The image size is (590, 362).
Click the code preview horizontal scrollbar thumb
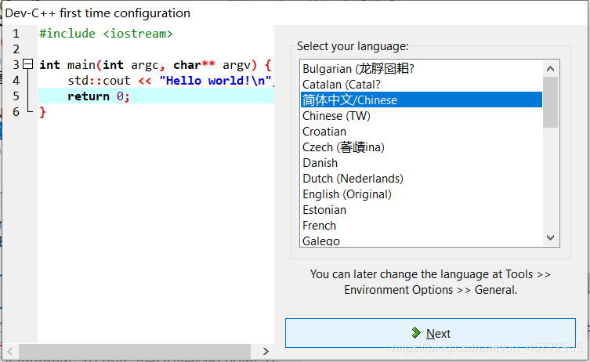pos(135,352)
